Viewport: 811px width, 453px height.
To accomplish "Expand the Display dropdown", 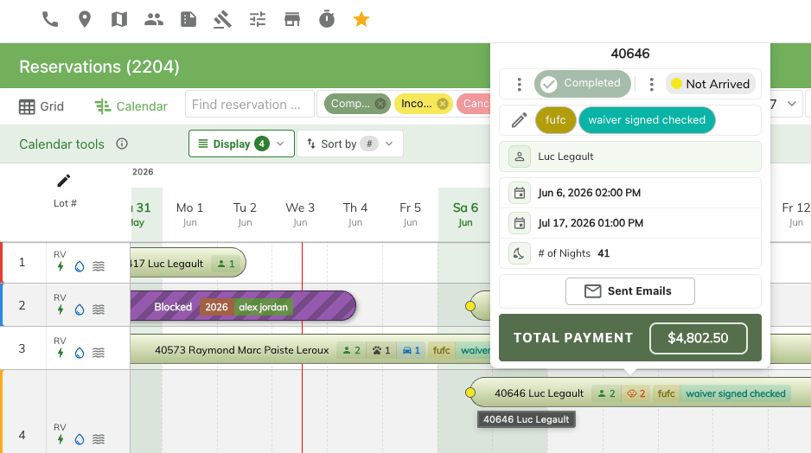I will pyautogui.click(x=241, y=144).
